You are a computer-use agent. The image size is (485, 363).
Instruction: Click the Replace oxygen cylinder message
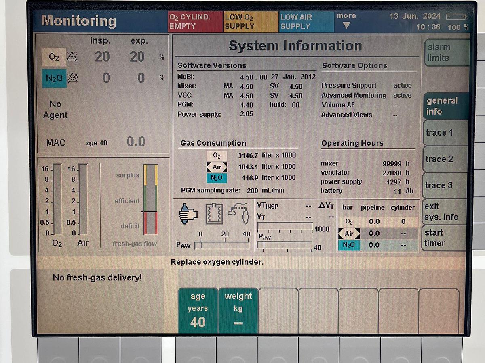coord(217,262)
